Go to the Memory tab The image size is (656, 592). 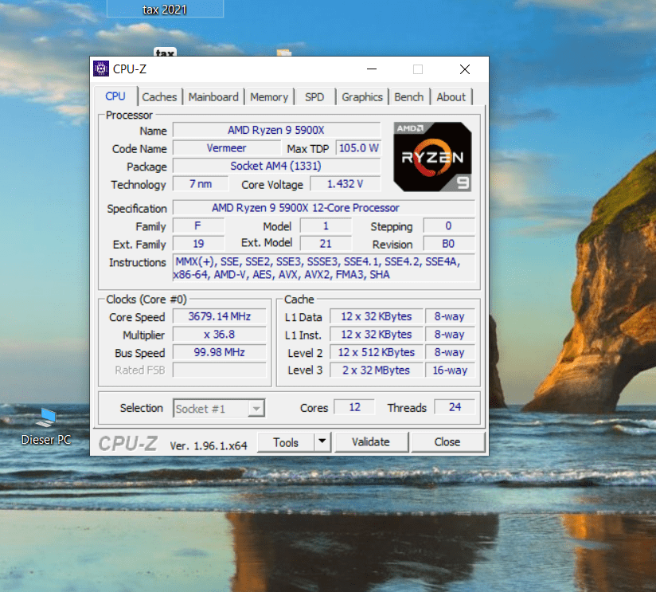[x=269, y=97]
